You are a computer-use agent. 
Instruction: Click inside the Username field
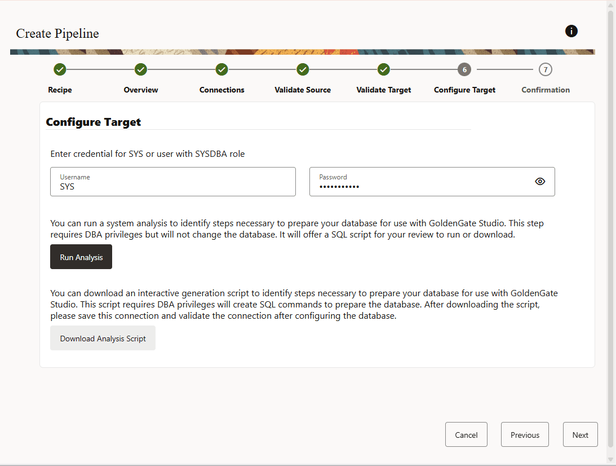(x=172, y=185)
